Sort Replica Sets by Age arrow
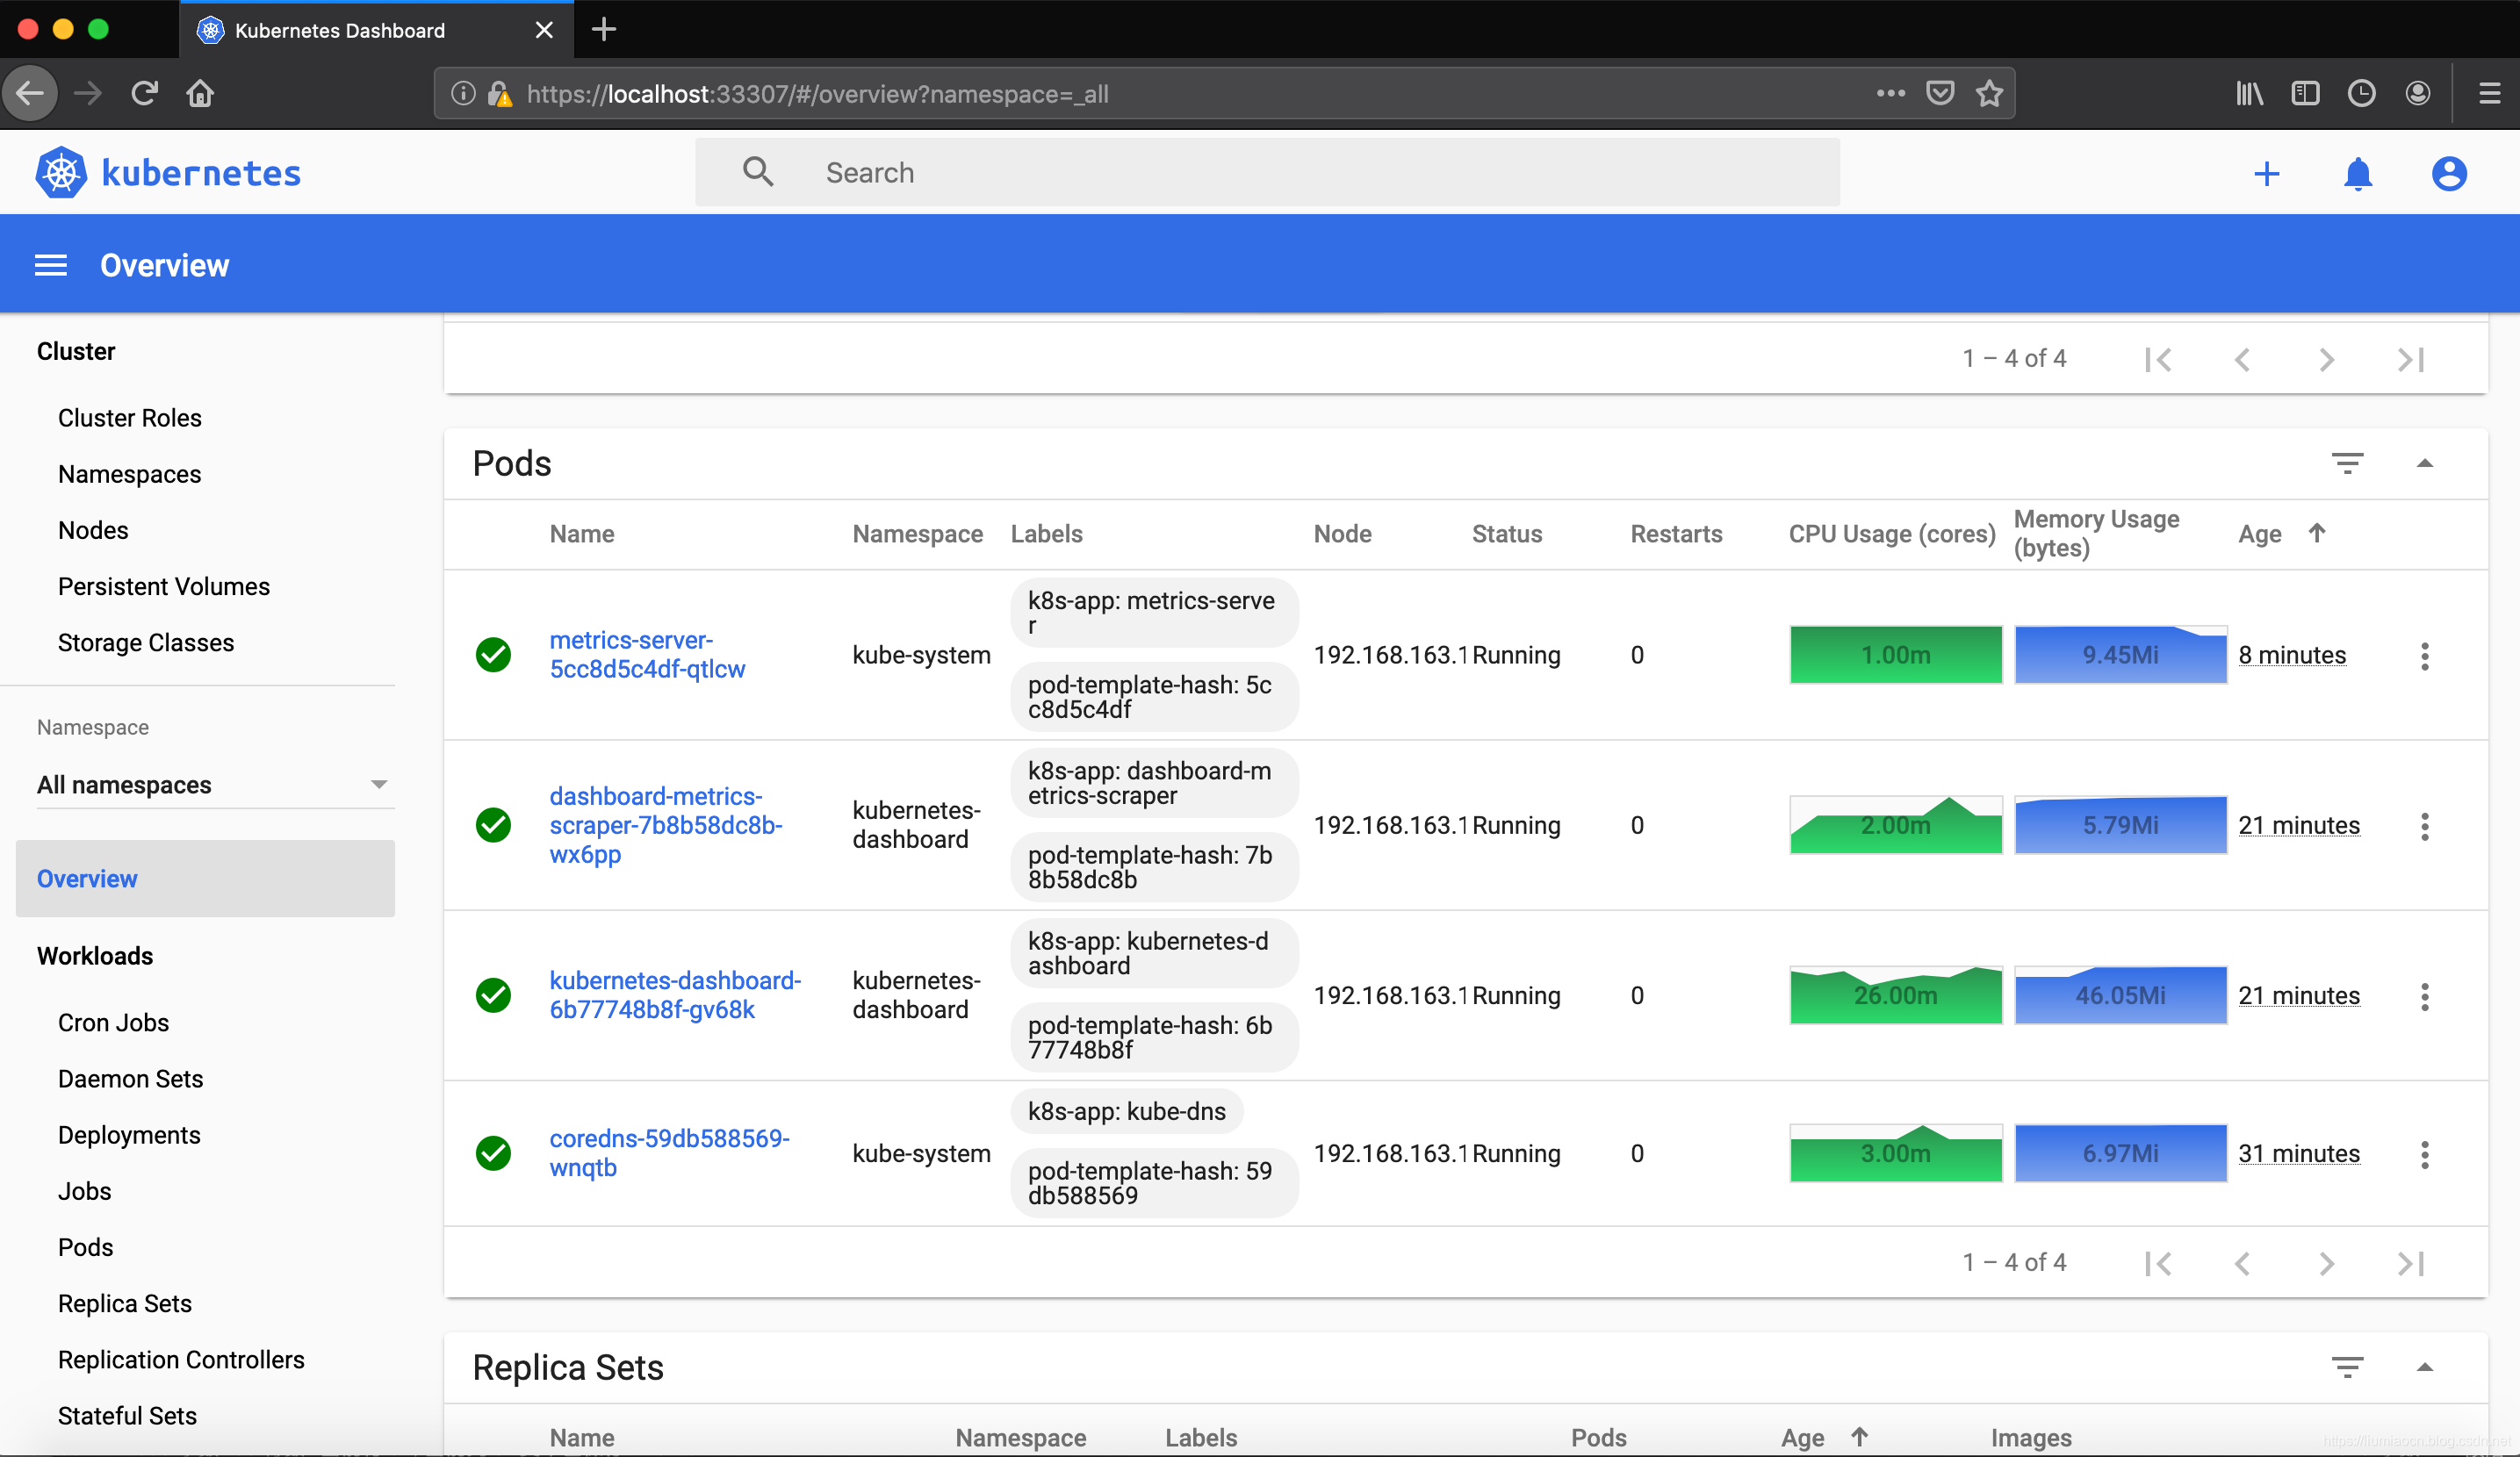Screen dimensions: 2520x1457 tap(1859, 1436)
